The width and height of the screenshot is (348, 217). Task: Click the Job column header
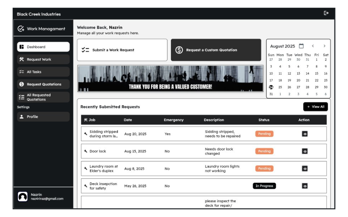point(92,120)
